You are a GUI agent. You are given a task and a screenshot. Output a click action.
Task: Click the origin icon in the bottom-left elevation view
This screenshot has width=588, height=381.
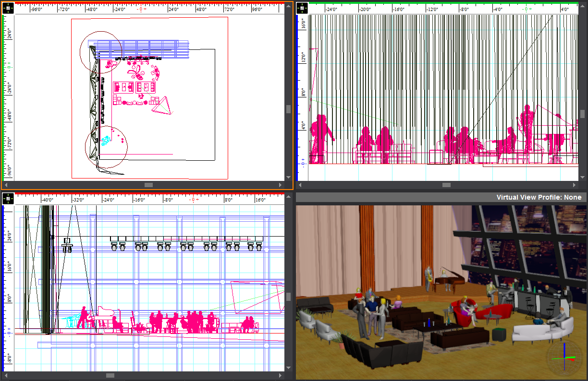[x=8, y=199]
